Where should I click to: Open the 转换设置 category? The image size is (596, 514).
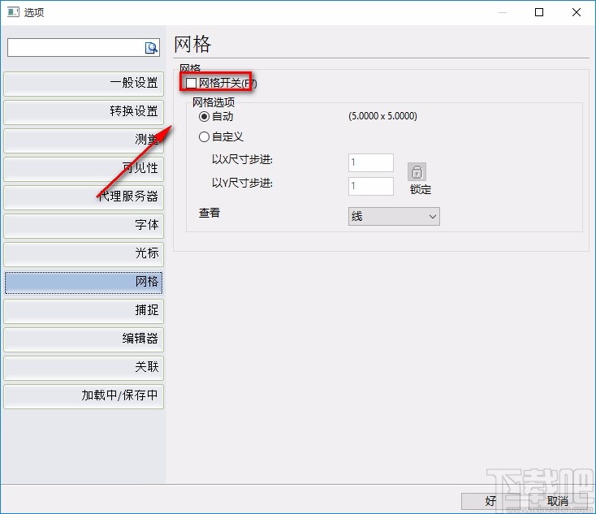click(x=84, y=111)
